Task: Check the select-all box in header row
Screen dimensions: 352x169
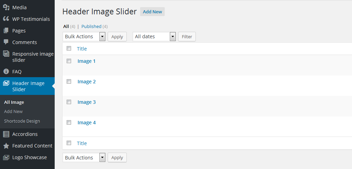Action: [x=69, y=48]
